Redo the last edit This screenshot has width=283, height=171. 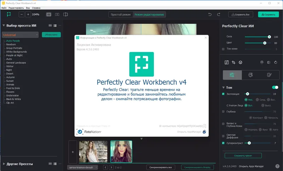coord(219,15)
